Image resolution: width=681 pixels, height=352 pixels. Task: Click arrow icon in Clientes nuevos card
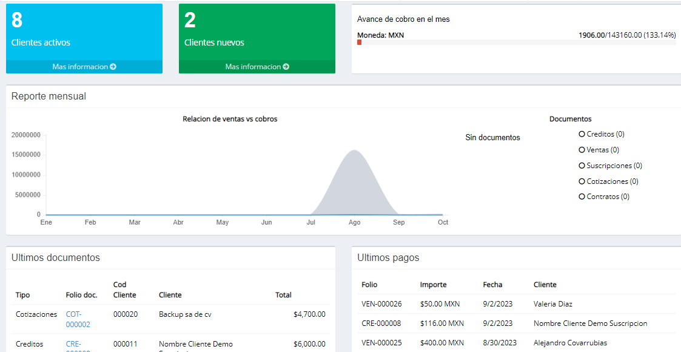(286, 67)
